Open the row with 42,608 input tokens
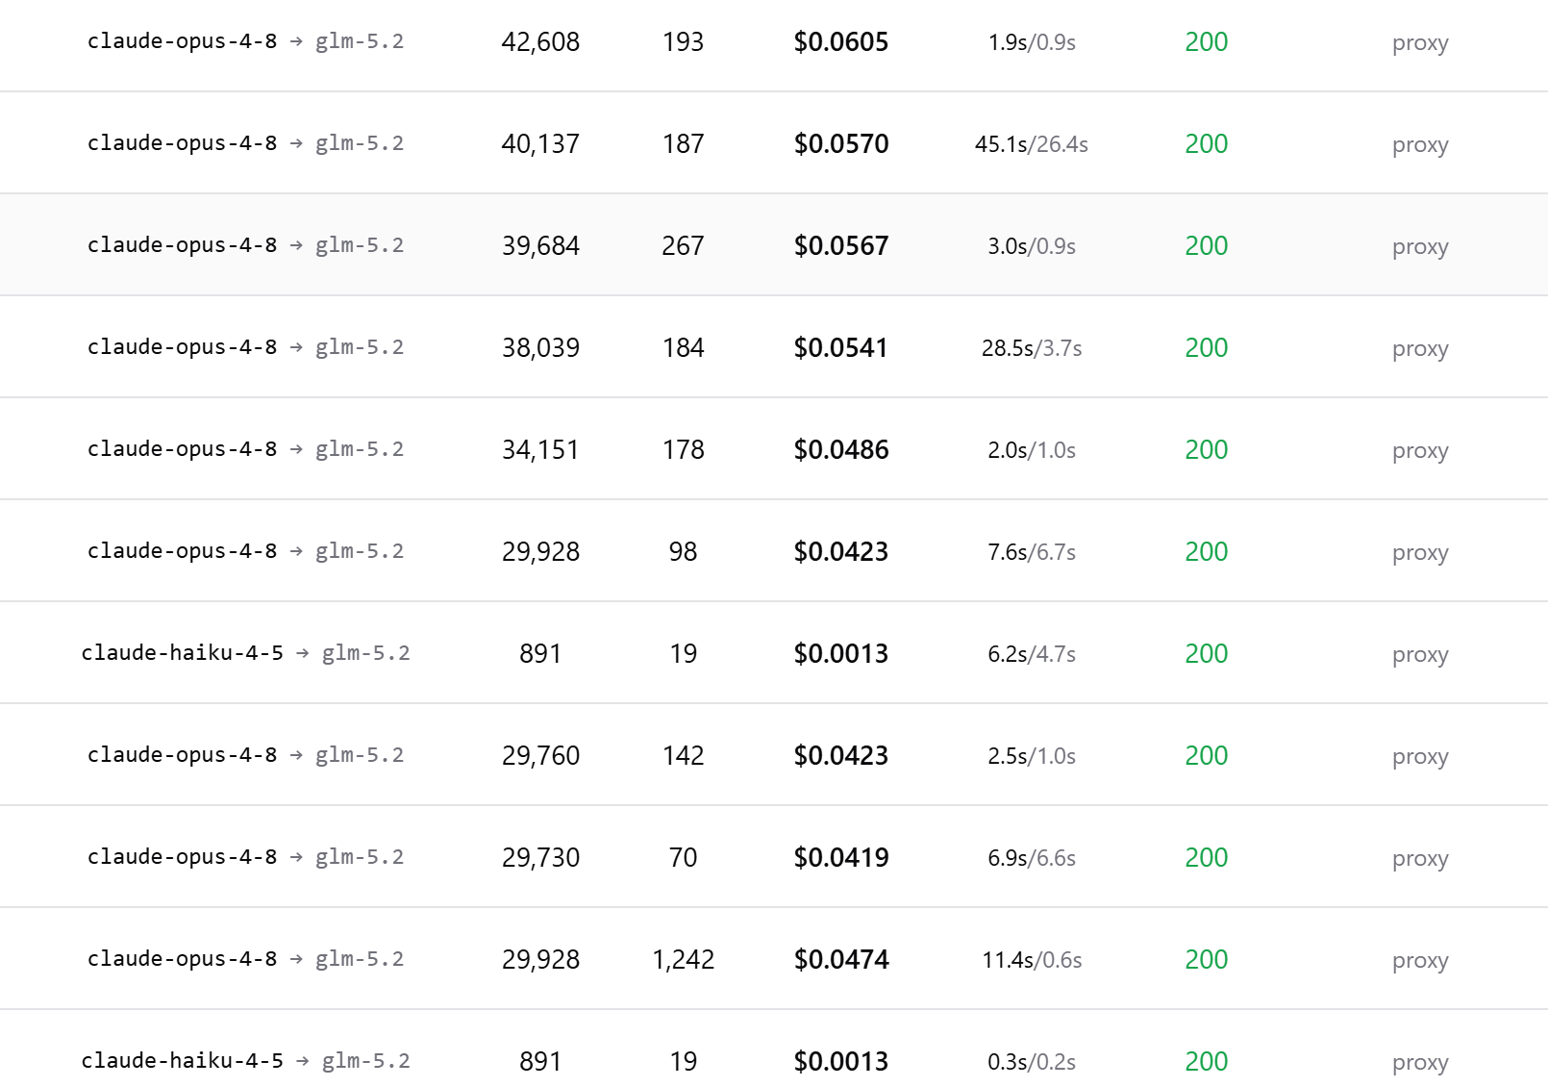The width and height of the screenshot is (1548, 1087). click(774, 42)
